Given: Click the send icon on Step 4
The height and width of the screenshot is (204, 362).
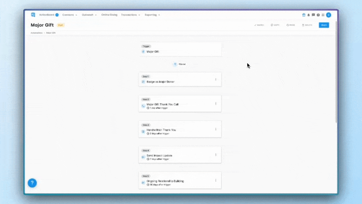Looking at the screenshot, I should pos(143,157).
